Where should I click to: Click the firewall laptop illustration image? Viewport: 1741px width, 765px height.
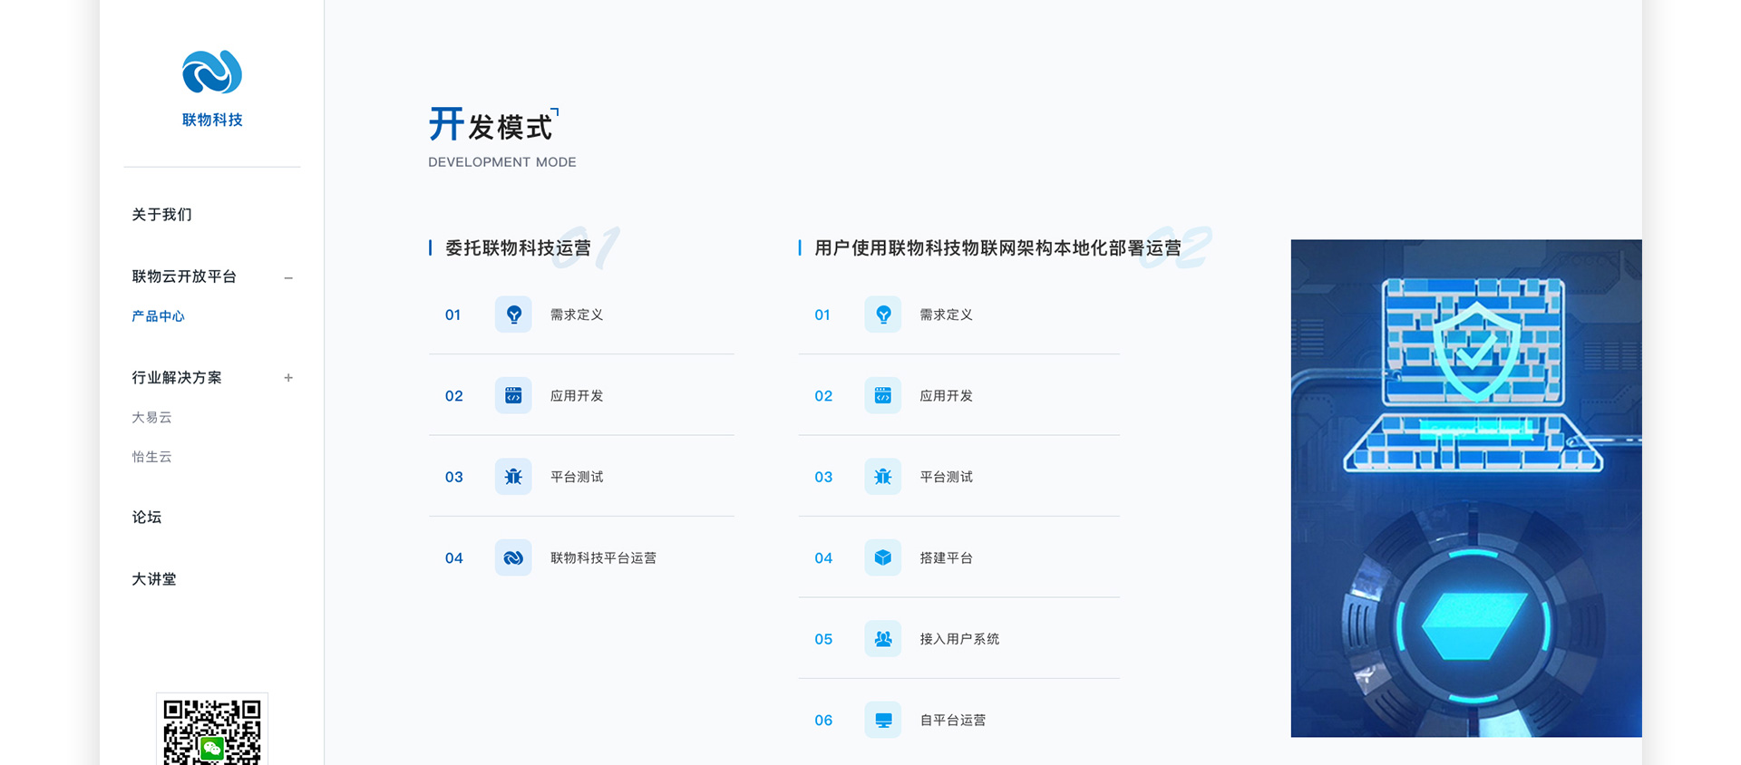coord(1465,488)
